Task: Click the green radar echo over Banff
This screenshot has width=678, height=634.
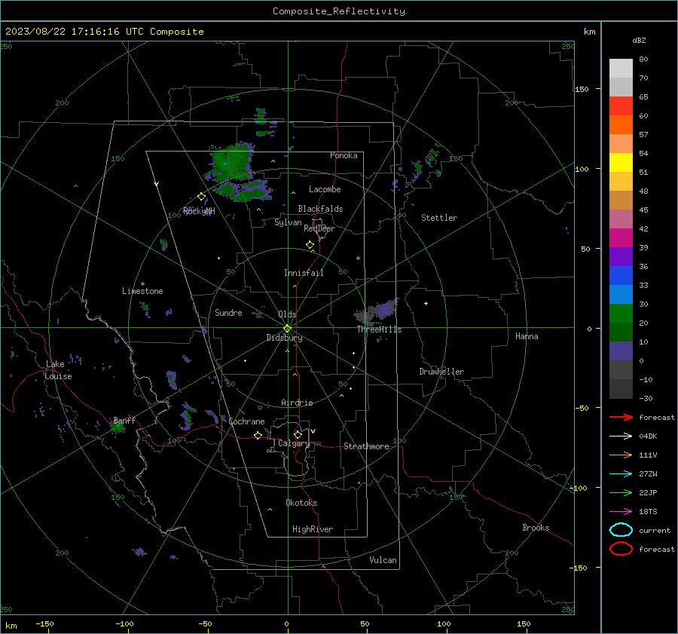Action: 118,428
